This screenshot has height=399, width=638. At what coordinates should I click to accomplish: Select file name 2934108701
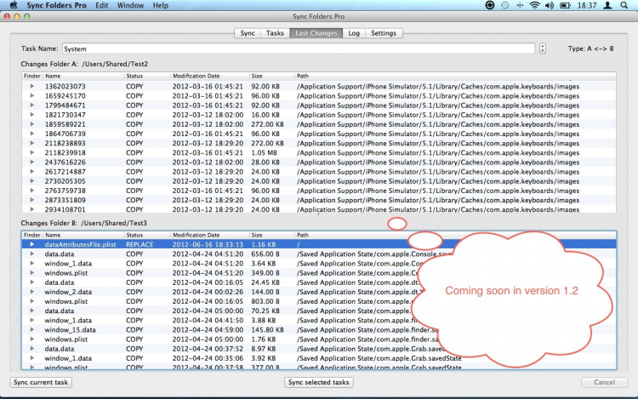coord(66,209)
